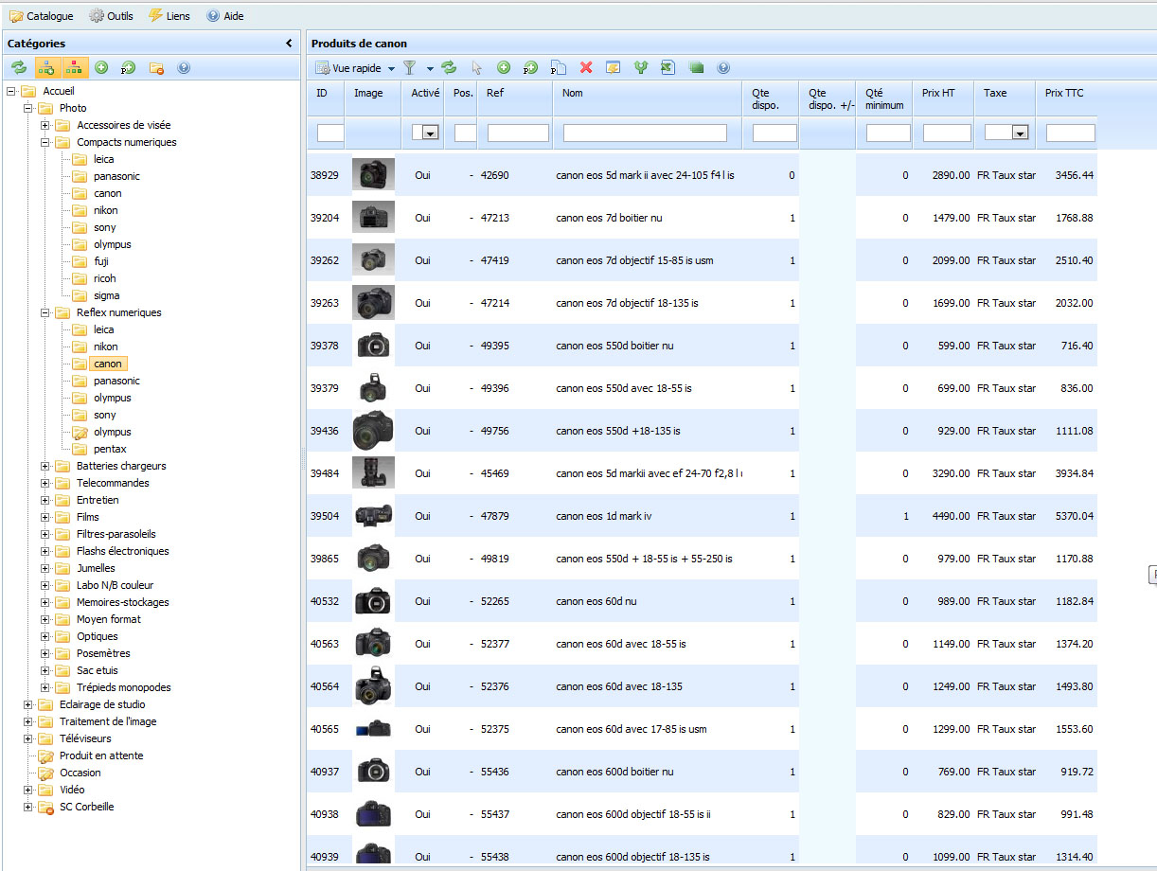Select row canon eos 600d boitier nu
The height and width of the screenshot is (871, 1157).
click(x=702, y=772)
